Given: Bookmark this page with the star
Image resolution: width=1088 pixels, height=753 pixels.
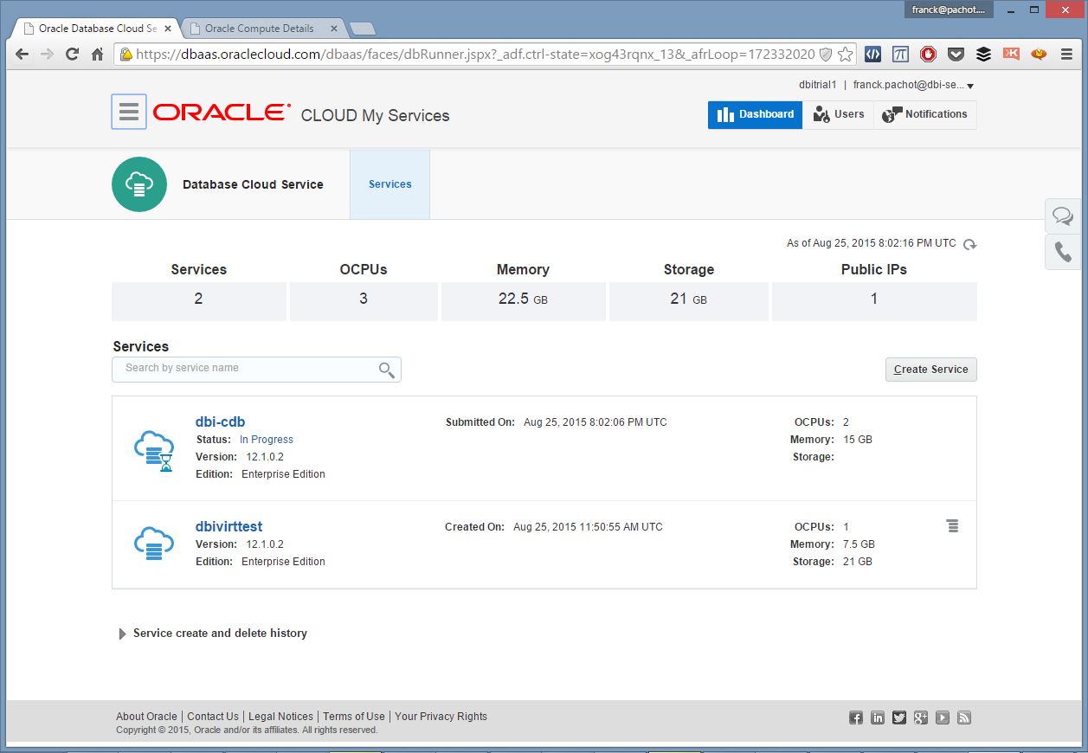Looking at the screenshot, I should [x=846, y=54].
